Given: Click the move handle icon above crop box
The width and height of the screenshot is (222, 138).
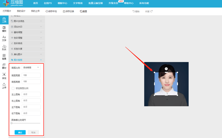Looking at the screenshot, I should click(166, 68).
